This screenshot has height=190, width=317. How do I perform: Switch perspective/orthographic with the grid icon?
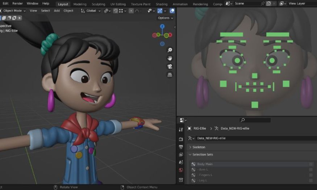coord(170,75)
